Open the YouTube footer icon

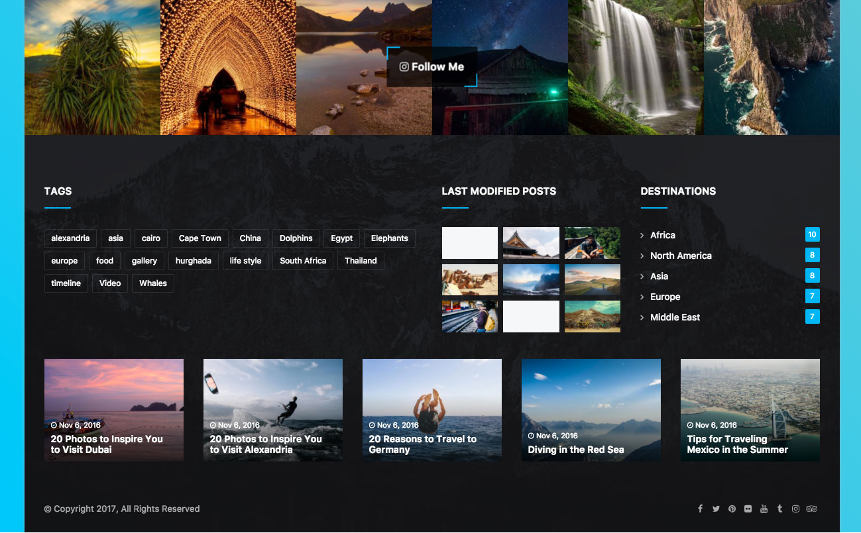click(x=764, y=509)
